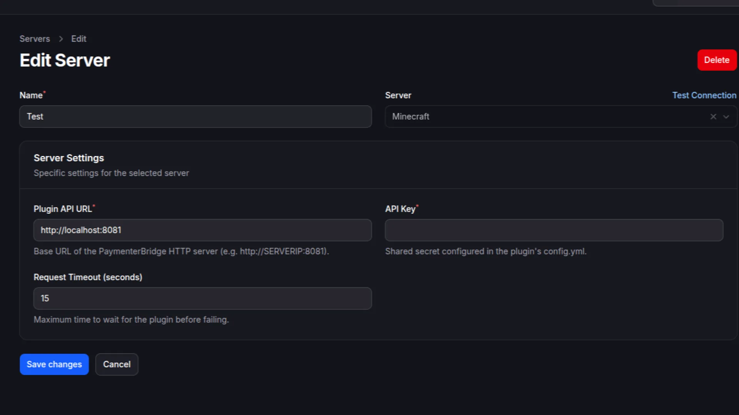Image resolution: width=739 pixels, height=415 pixels.
Task: Click the Server Settings section heading
Action: (x=69, y=158)
